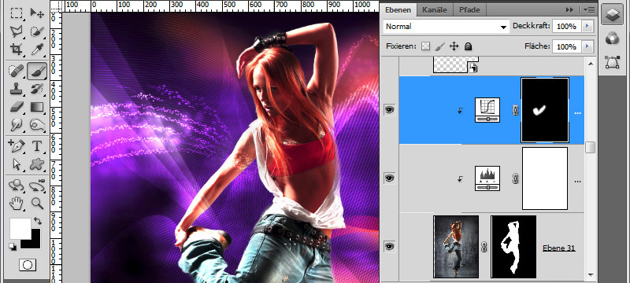The image size is (630, 283).
Task: Toggle mask link on Ebene 31
Action: tap(484, 247)
